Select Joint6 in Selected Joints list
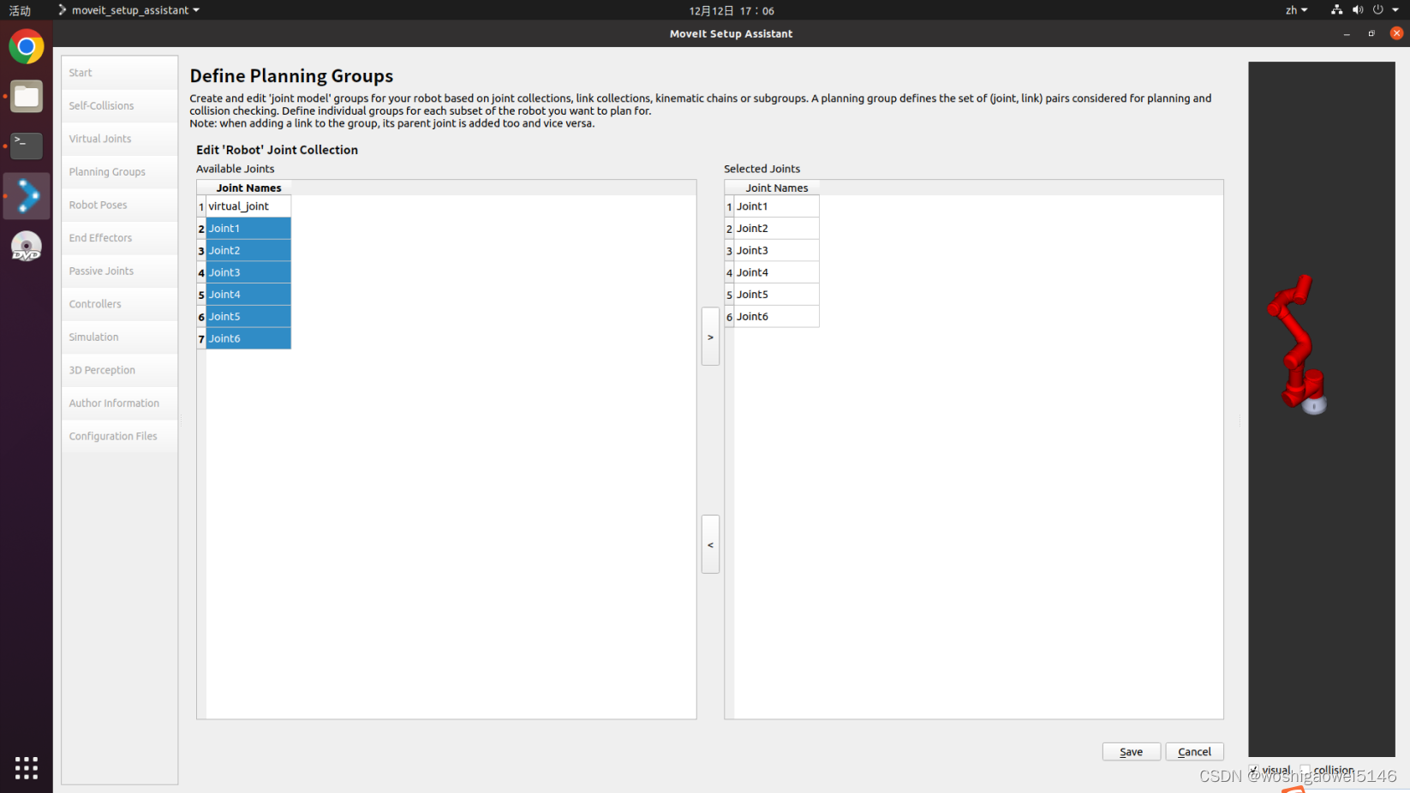The width and height of the screenshot is (1410, 793). pos(776,316)
